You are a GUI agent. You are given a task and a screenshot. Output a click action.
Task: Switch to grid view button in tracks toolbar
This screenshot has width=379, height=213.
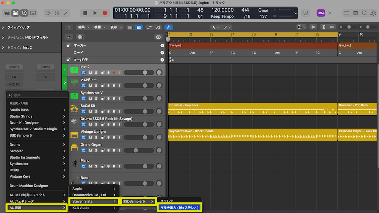click(x=130, y=27)
